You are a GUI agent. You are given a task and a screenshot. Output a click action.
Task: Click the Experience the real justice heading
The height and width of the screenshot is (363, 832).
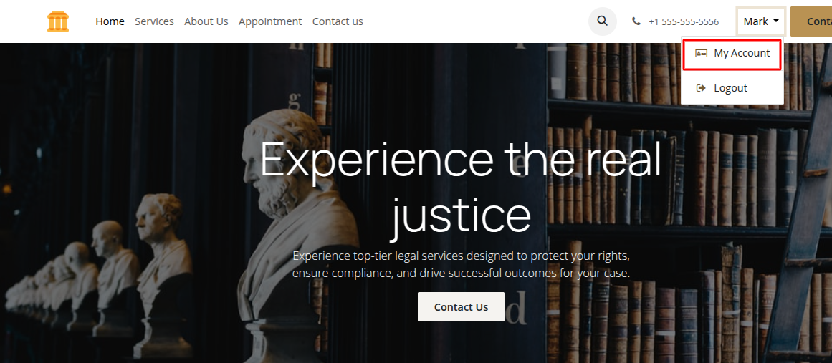461,188
